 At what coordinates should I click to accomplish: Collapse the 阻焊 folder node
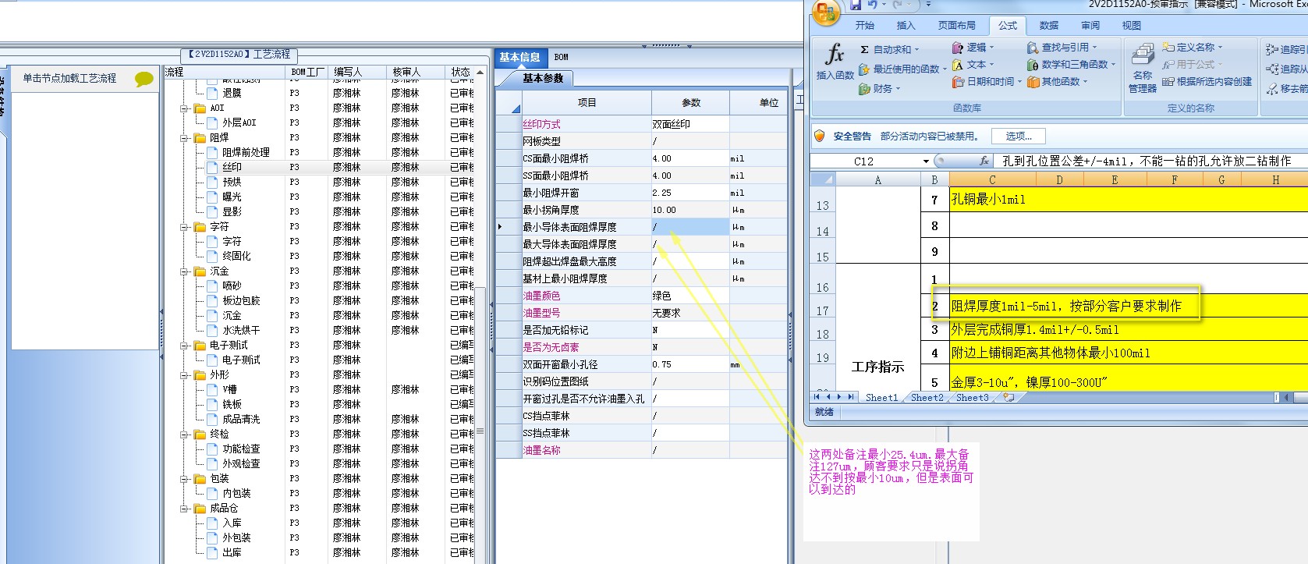(x=185, y=138)
